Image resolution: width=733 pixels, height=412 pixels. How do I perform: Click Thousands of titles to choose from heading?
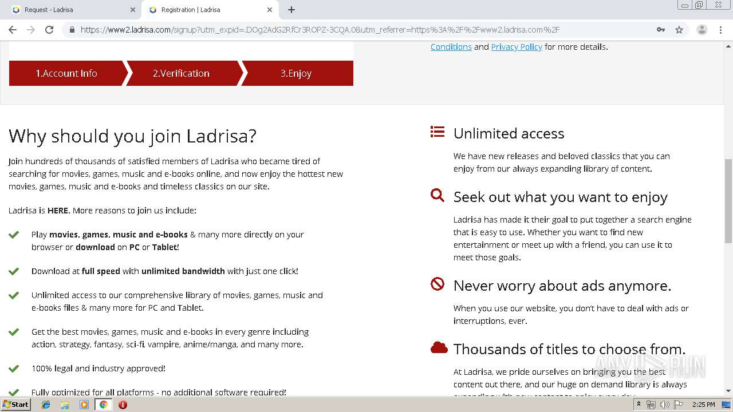click(x=570, y=349)
